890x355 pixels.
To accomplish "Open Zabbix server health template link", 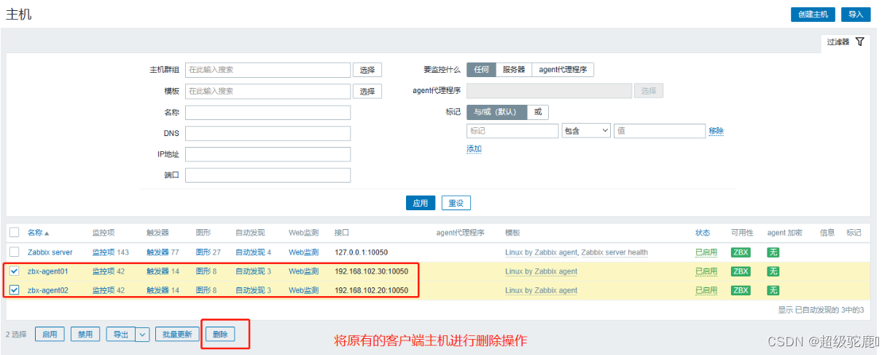I will coord(614,252).
